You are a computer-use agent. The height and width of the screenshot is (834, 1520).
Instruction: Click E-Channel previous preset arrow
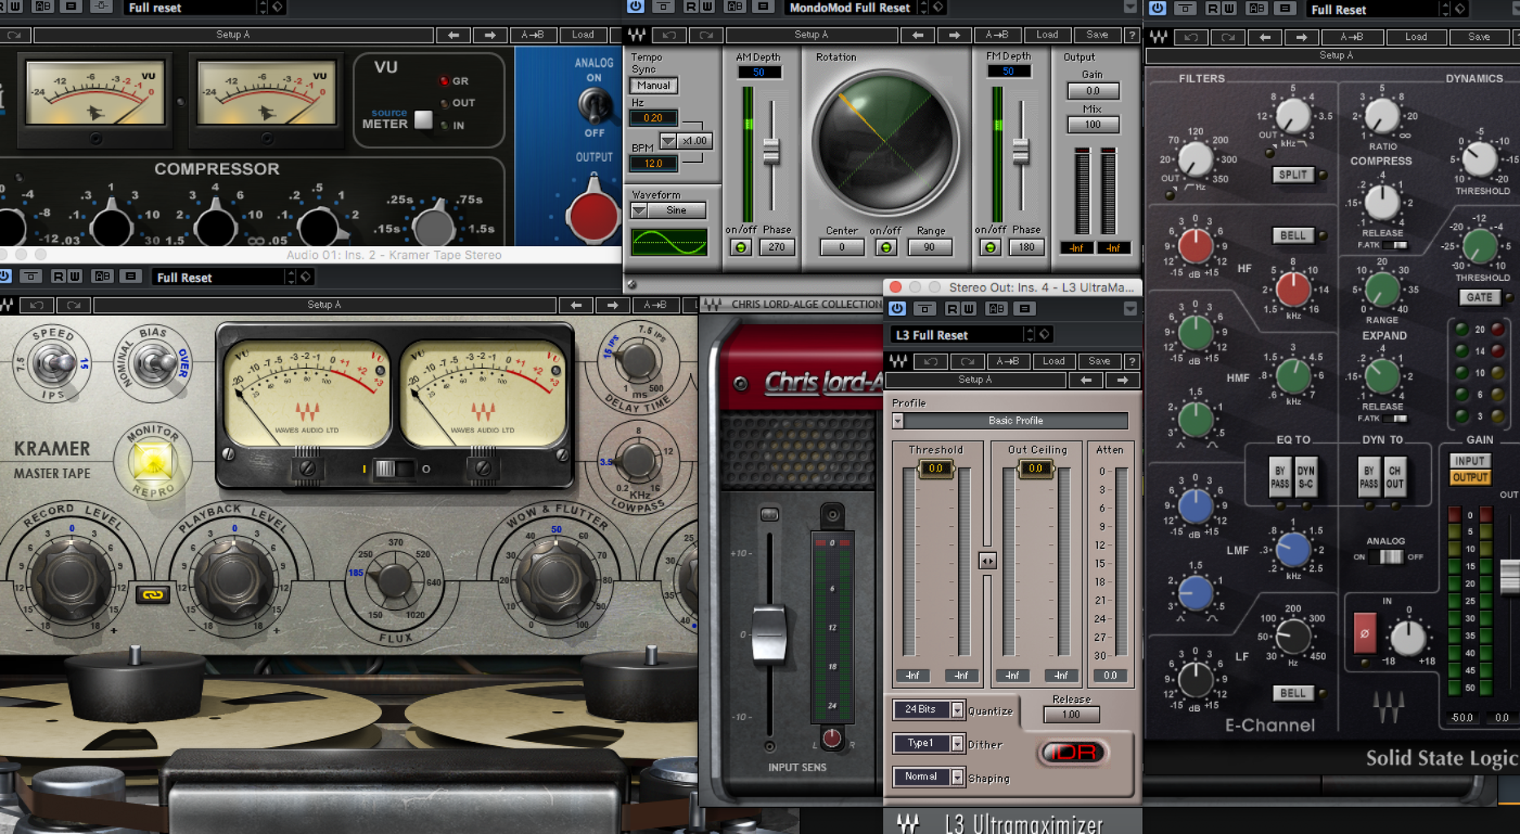[x=1264, y=37]
